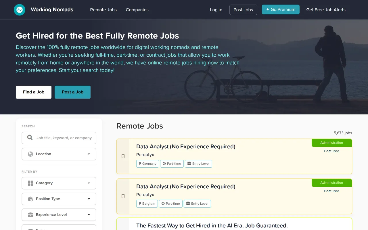Click Get Free Job Alerts link
Viewport: 368px width, 230px height.
coord(326,10)
